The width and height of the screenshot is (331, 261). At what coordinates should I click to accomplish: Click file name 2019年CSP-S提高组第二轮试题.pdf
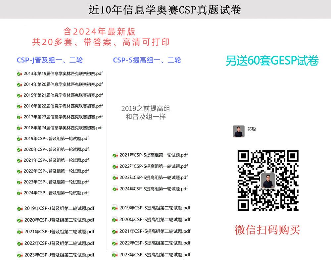coord(155,208)
